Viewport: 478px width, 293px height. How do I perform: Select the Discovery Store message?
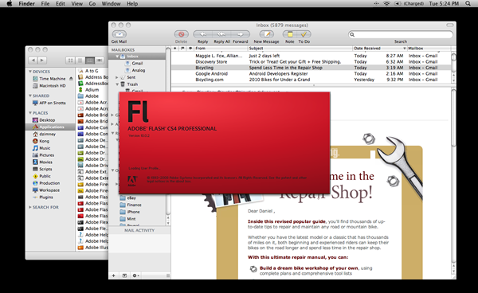311,62
